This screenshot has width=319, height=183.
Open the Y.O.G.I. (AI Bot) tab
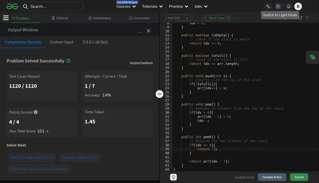pyautogui.click(x=95, y=42)
